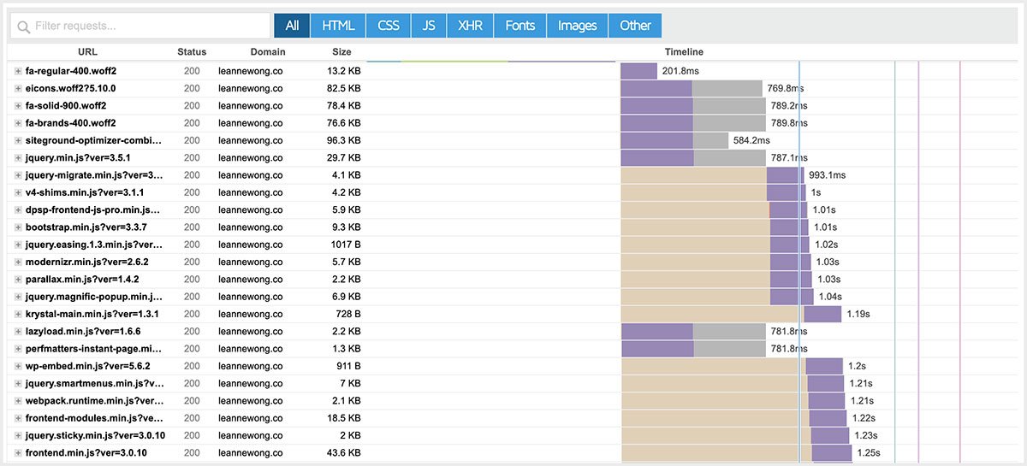Screen dimensions: 1027x466
Task: Switch to the HTML filter tab
Action: pyautogui.click(x=338, y=26)
